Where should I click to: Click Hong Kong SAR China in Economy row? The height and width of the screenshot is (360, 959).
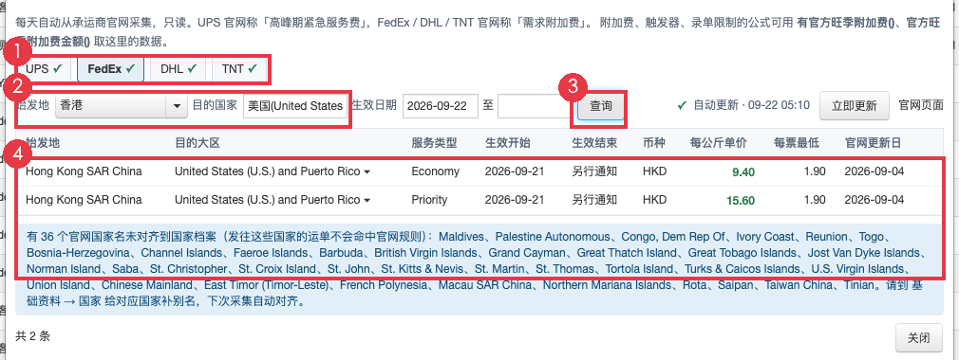pos(84,171)
